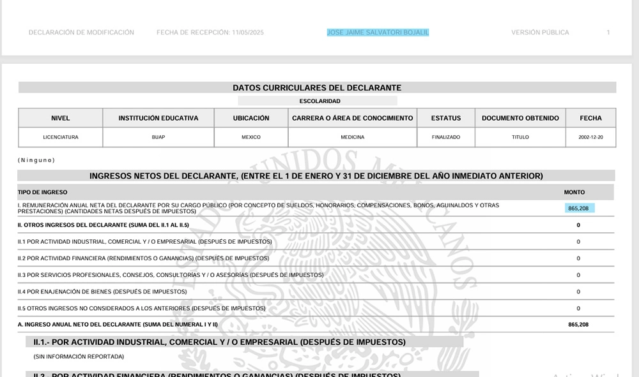639x377 pixels.
Task: Click the MEDICINA career cell
Action: coord(353,137)
